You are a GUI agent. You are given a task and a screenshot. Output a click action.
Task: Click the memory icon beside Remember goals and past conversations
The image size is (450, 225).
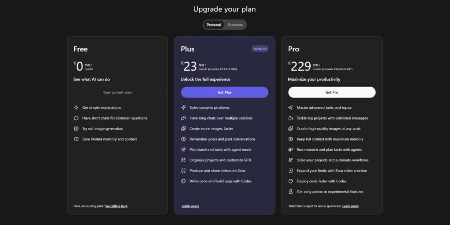pos(184,139)
